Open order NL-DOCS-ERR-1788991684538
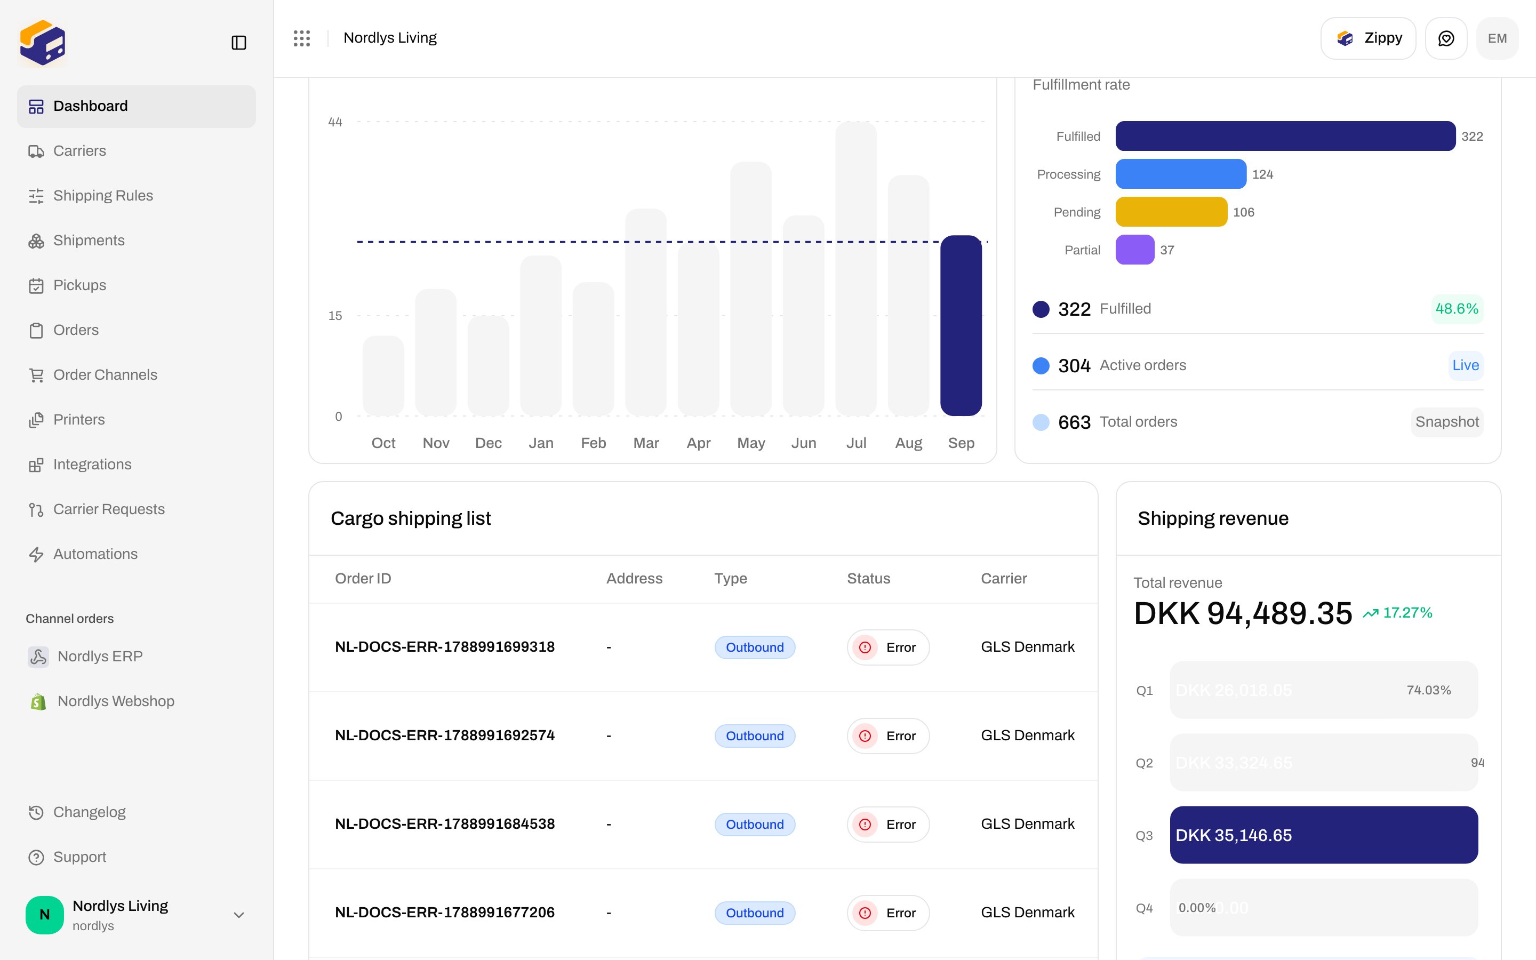Screen dimensions: 1536x960 pyautogui.click(x=445, y=824)
